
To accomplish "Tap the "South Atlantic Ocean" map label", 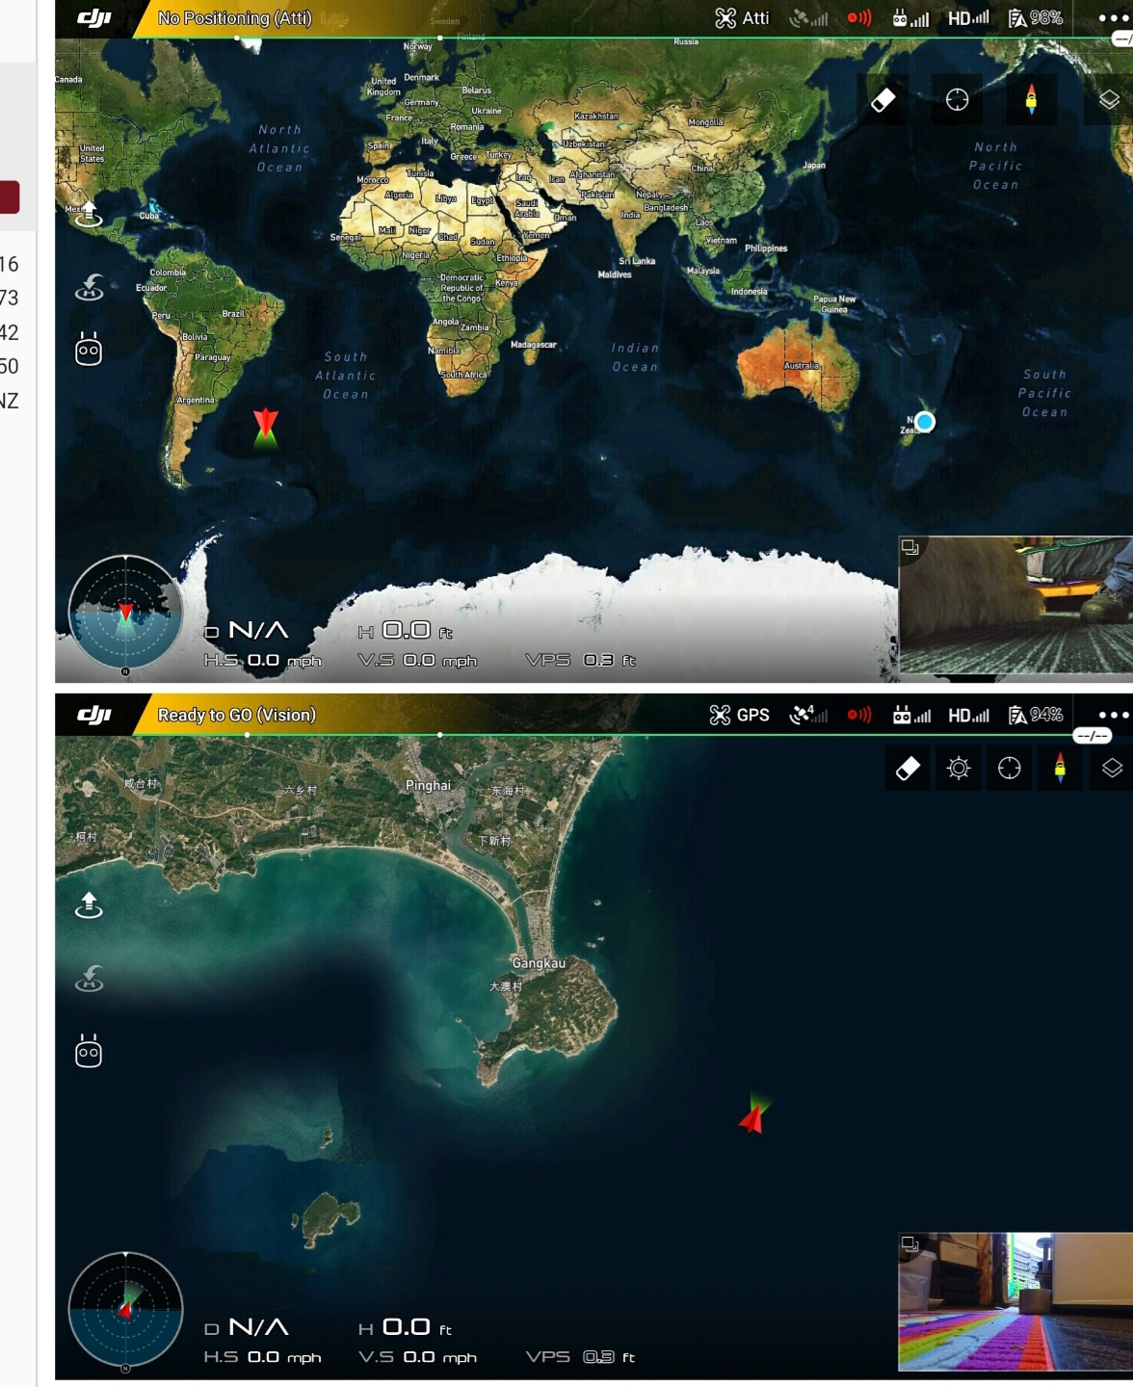I will (x=346, y=376).
